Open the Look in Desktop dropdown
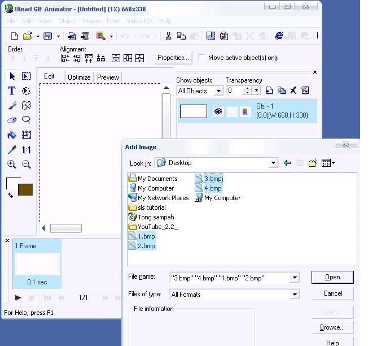The width and height of the screenshot is (377, 346). [x=273, y=163]
